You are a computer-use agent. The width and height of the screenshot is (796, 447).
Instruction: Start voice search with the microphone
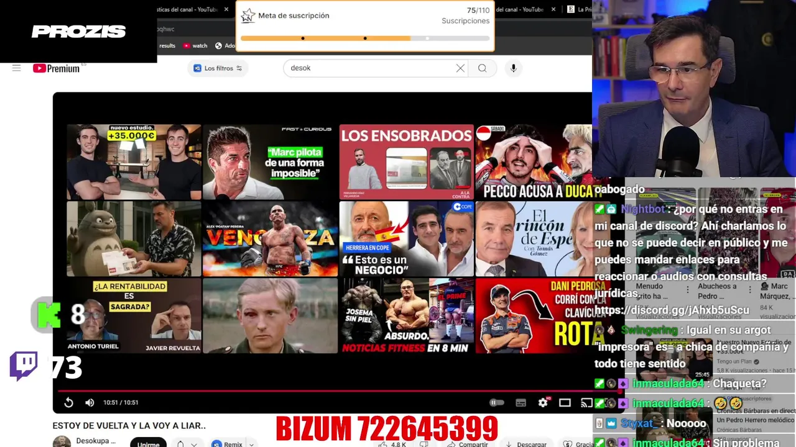pyautogui.click(x=514, y=68)
